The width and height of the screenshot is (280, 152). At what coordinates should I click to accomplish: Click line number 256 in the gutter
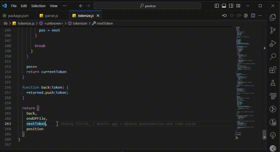[x=8, y=87]
